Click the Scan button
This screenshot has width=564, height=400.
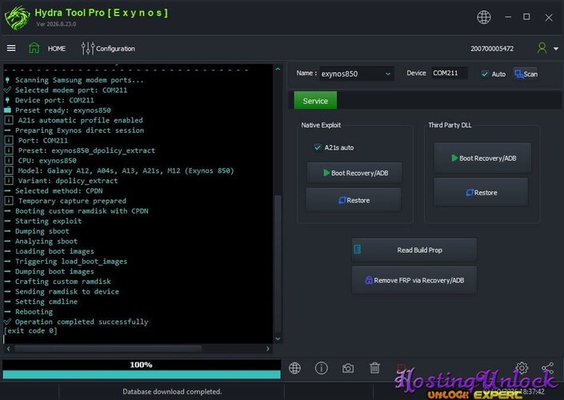click(x=526, y=74)
